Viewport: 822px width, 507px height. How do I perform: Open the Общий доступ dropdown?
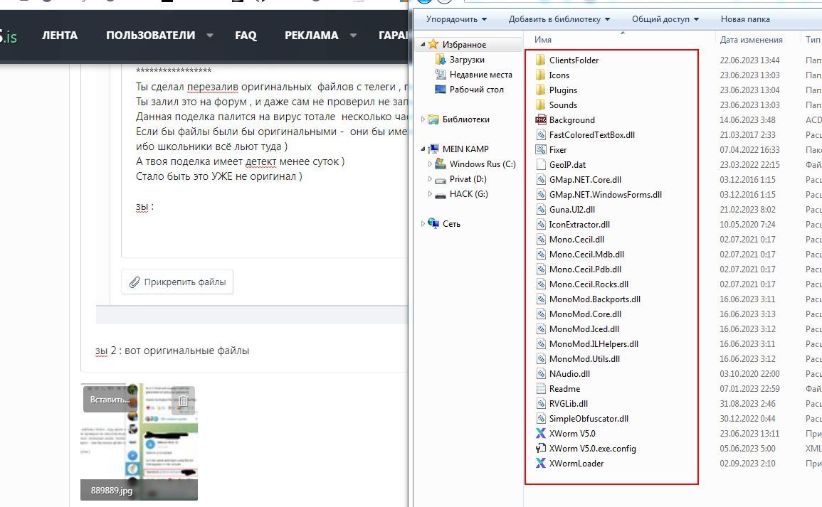665,19
